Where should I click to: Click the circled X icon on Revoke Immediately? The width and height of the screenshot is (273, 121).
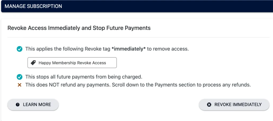click(x=209, y=104)
